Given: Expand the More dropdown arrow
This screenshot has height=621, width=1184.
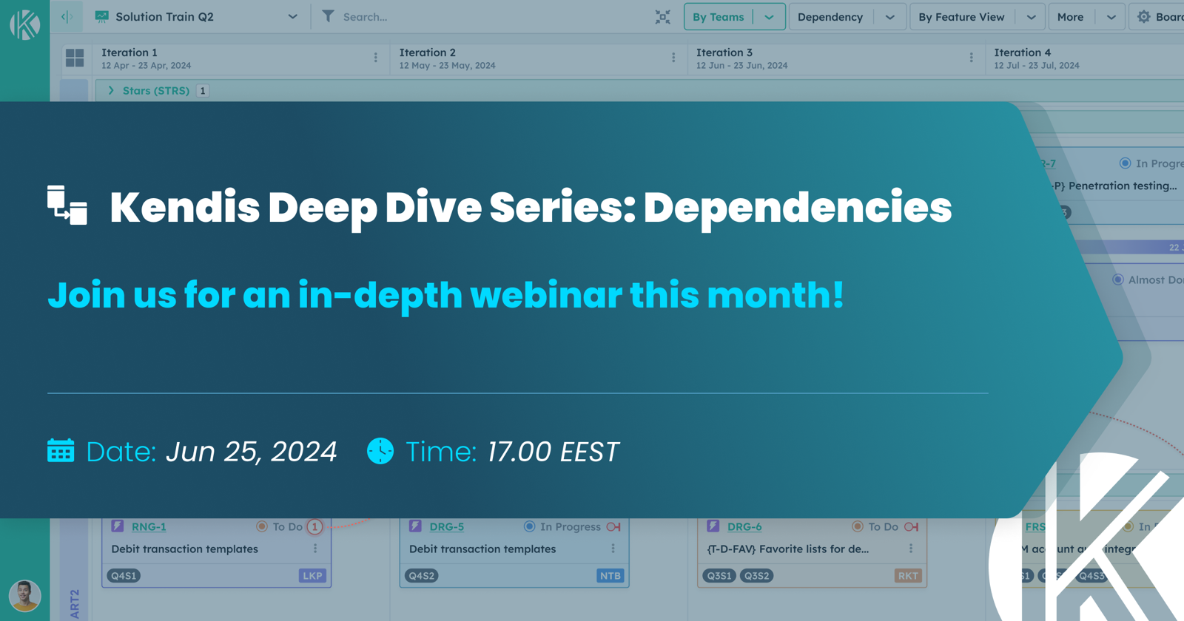Looking at the screenshot, I should 1111,17.
